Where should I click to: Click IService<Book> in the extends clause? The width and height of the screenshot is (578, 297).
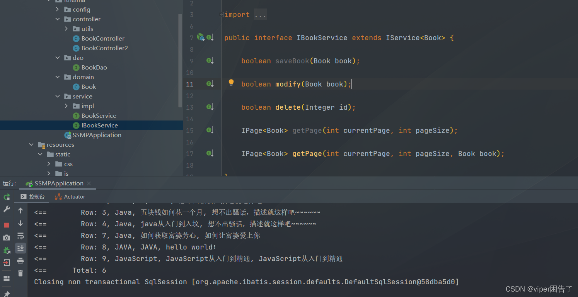point(416,37)
